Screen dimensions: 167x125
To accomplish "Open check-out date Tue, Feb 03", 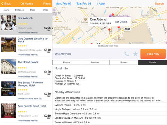I will point(84,3).
